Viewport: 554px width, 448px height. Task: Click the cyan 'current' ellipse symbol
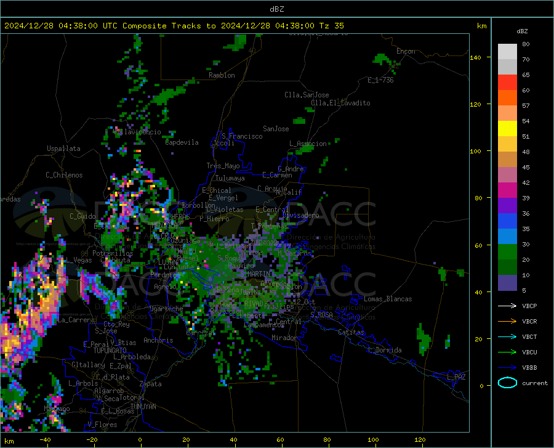point(507,383)
